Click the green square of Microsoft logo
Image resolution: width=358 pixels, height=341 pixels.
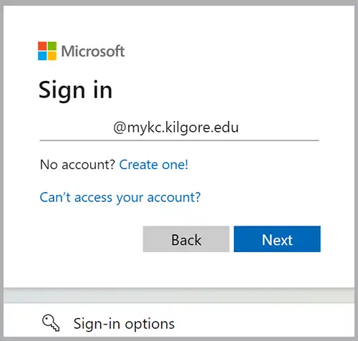point(52,46)
